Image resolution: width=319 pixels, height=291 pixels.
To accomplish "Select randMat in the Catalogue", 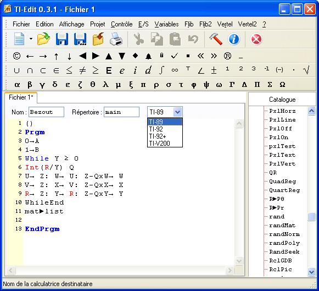I will point(282,226).
